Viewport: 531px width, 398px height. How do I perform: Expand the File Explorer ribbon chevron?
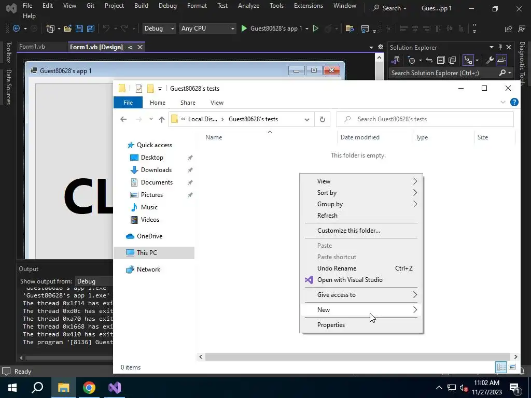(503, 102)
